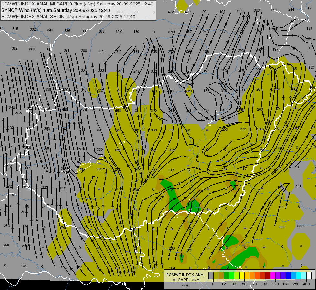Pick the bright yellow legend swatch

[x=242, y=275]
